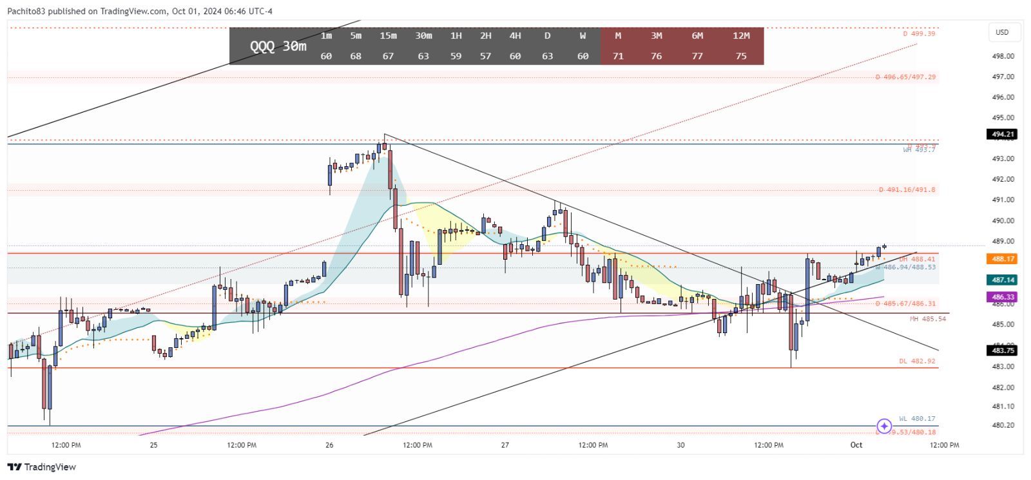Select the QQQ 30m table title
This screenshot has height=480, width=1031.
[278, 46]
